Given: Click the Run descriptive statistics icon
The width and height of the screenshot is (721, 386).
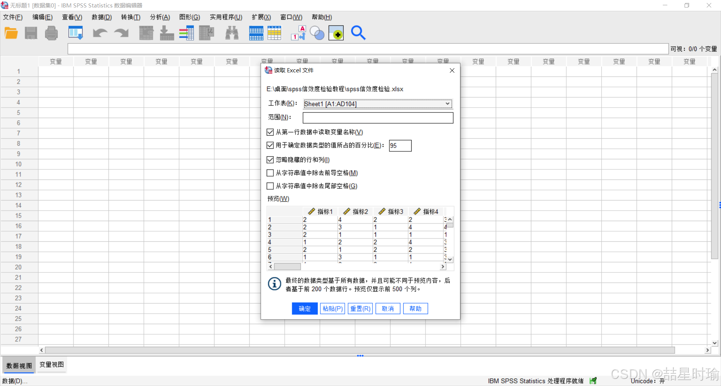Looking at the screenshot, I should [207, 33].
